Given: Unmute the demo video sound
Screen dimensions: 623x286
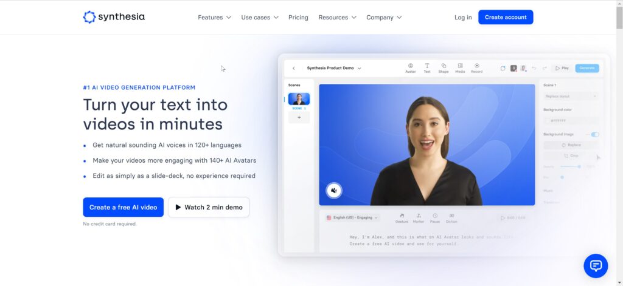Looking at the screenshot, I should point(334,191).
